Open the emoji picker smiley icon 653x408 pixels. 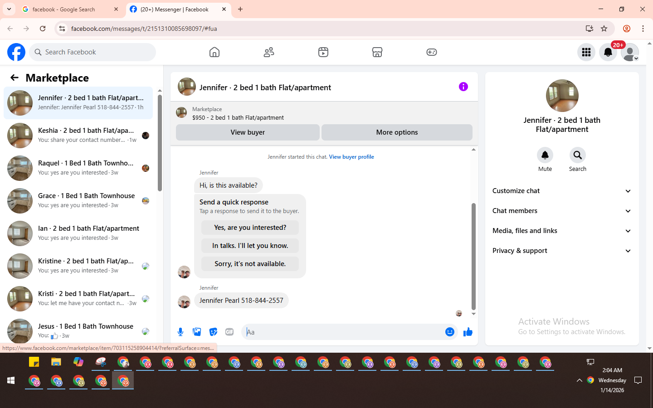click(450, 332)
